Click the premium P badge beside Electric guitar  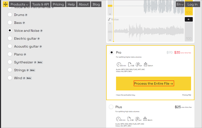point(38,39)
